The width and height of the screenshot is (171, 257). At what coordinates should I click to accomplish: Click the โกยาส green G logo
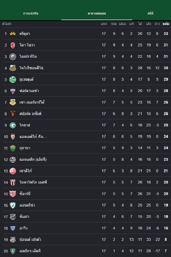pyautogui.click(x=13, y=125)
